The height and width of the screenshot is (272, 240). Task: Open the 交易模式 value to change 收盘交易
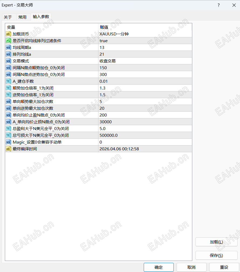point(121,61)
